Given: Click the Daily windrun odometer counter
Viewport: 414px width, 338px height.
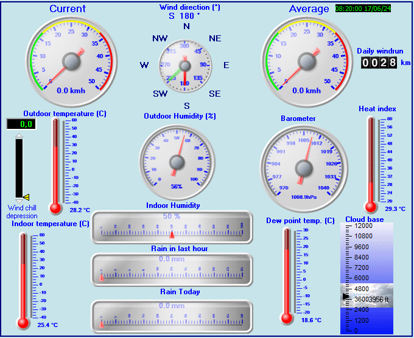Looking at the screenshot, I should (379, 62).
